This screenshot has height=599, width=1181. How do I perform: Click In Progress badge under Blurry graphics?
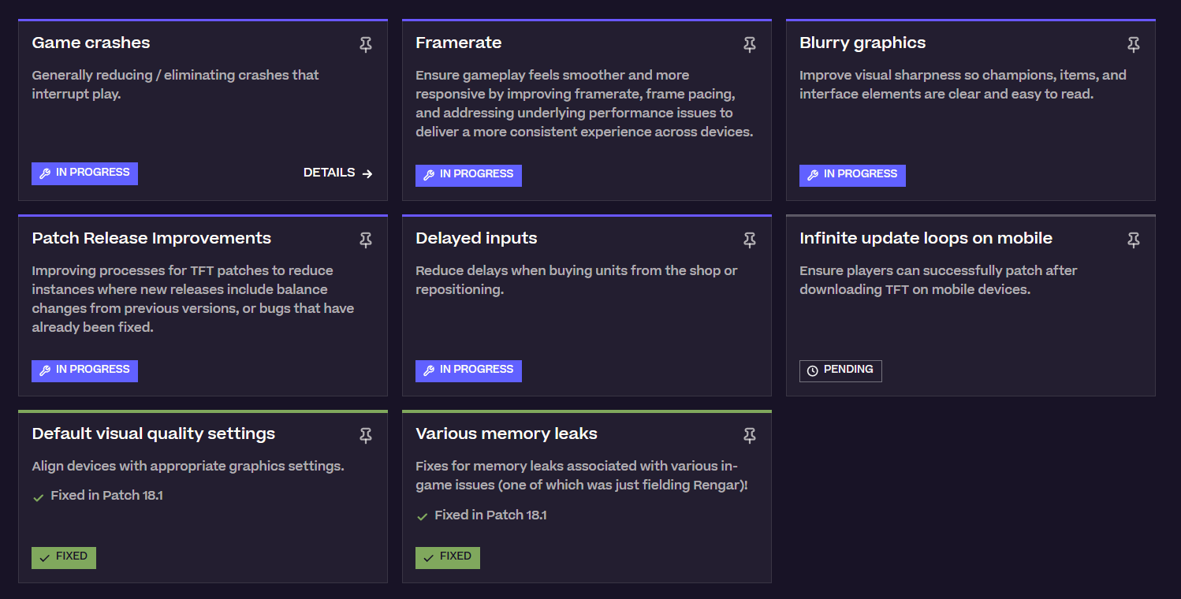click(852, 175)
